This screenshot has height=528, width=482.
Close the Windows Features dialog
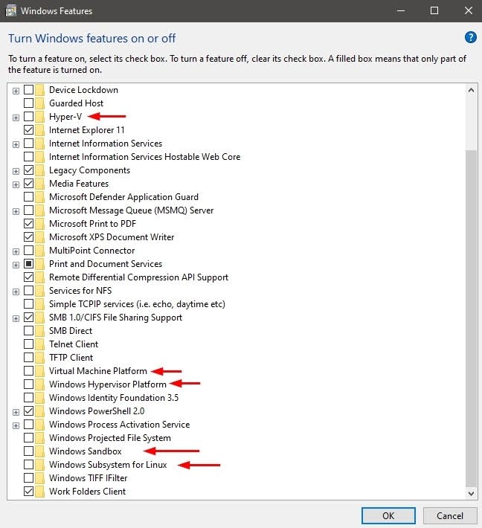coord(468,10)
